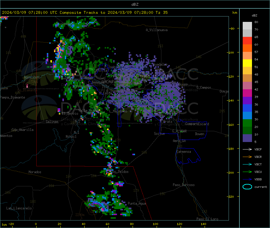The height and width of the screenshot is (228, 270).
Task: Select the 80 dBZ light gray swatch
Action: click(x=247, y=26)
